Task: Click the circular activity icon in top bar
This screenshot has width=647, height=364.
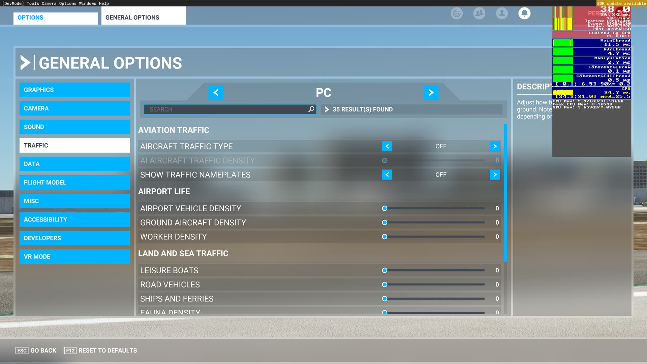Action: (457, 13)
